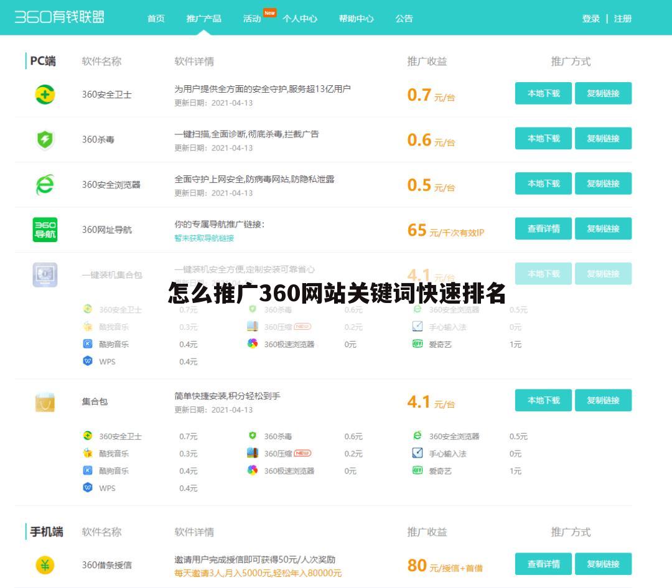Screen dimensions: 672x588
Task: Open 帮助中心 in the navigation
Action: (x=356, y=19)
